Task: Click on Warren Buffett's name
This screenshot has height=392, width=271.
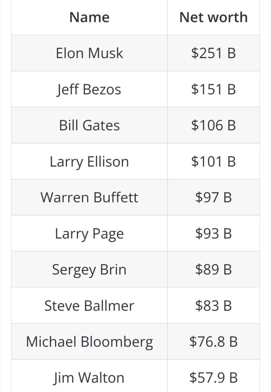Action: click(89, 197)
